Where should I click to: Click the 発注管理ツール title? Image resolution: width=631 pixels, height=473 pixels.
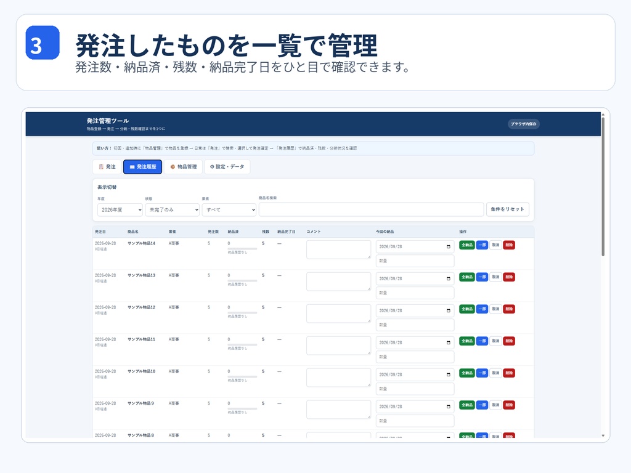tap(108, 121)
